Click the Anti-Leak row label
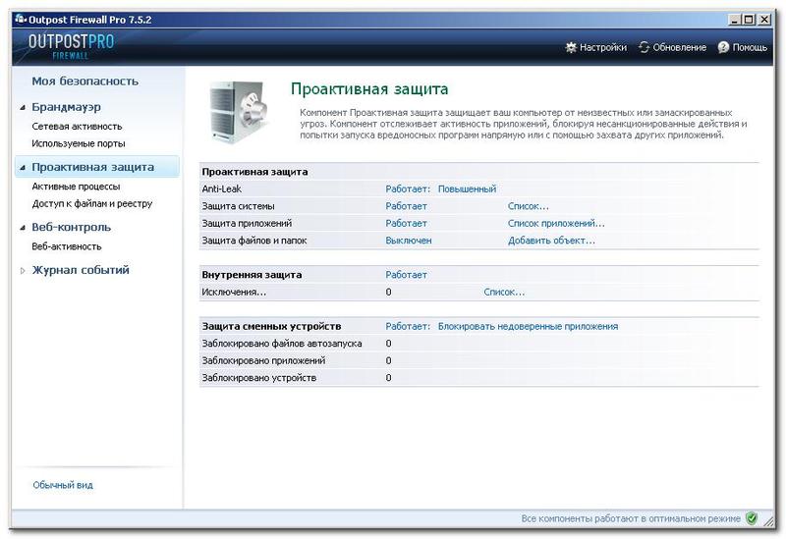This screenshot has width=786, height=539. click(x=222, y=189)
